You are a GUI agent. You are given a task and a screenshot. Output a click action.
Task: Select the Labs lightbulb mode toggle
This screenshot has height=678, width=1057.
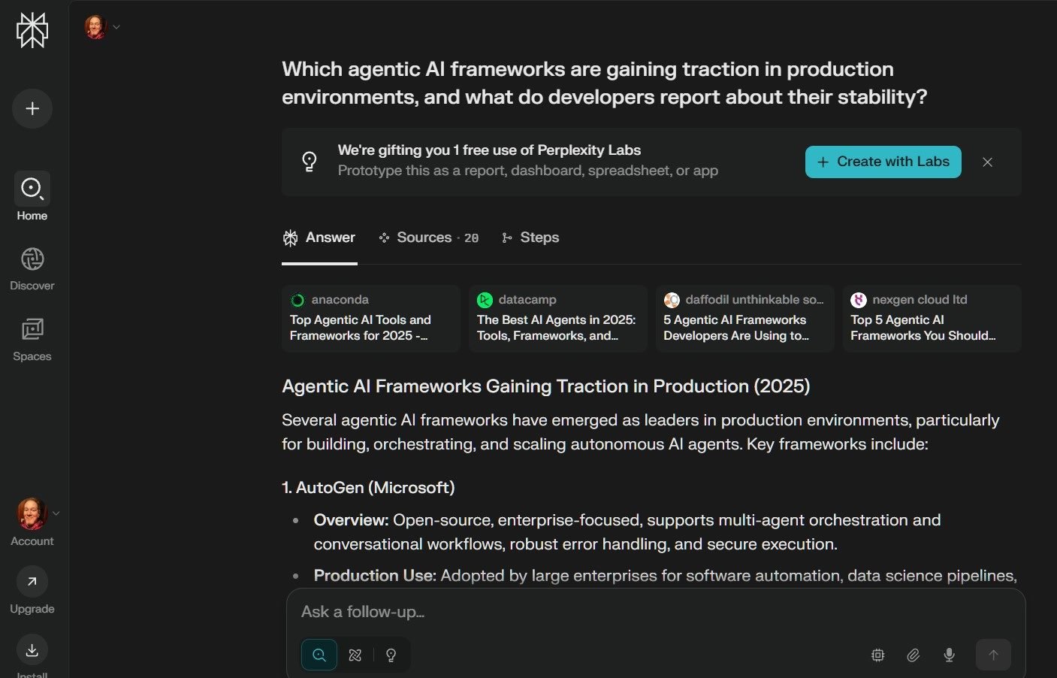tap(391, 655)
